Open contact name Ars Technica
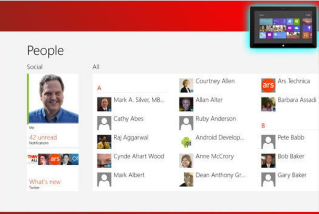 294,81
